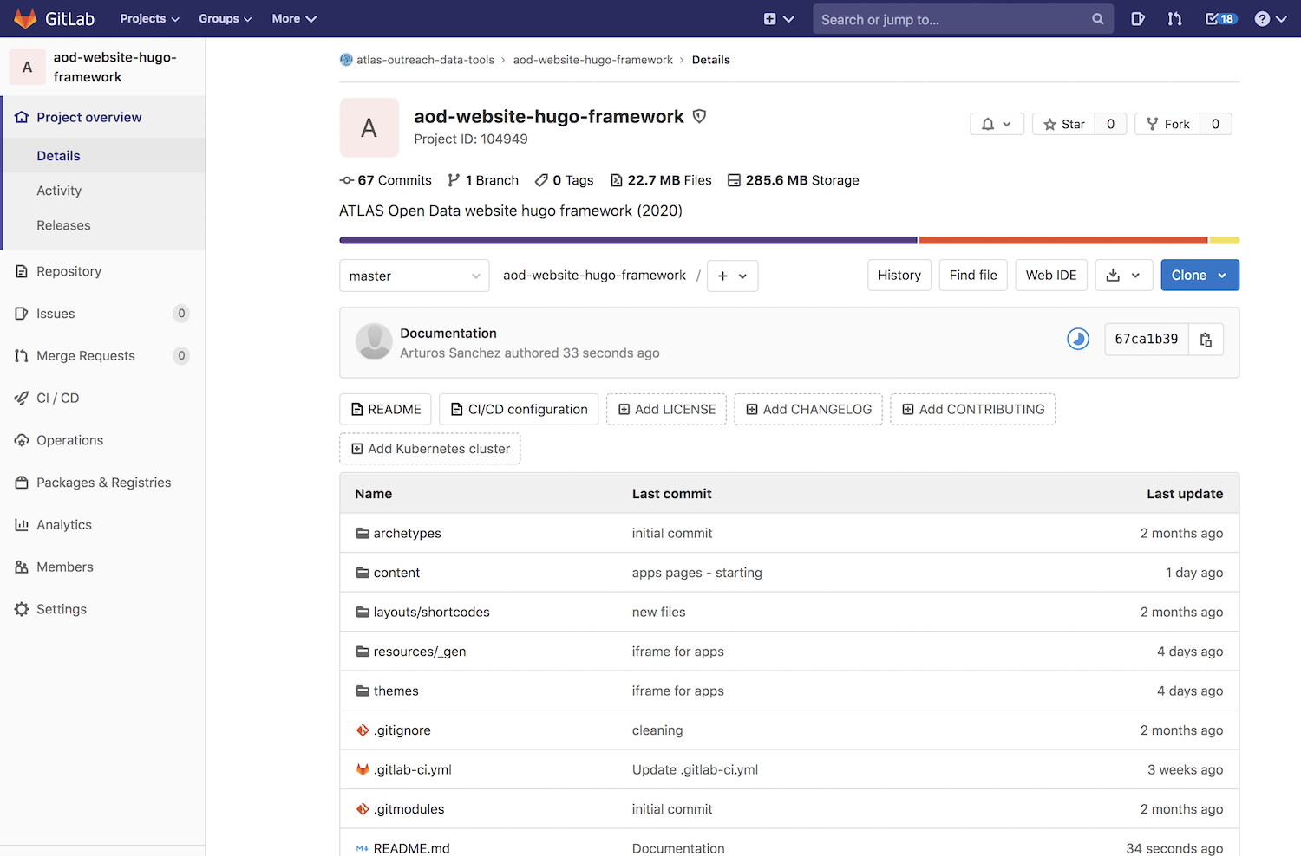Screen dimensions: 1301x856
Task: Open the layouts/shortcodes folder
Action: pos(431,613)
